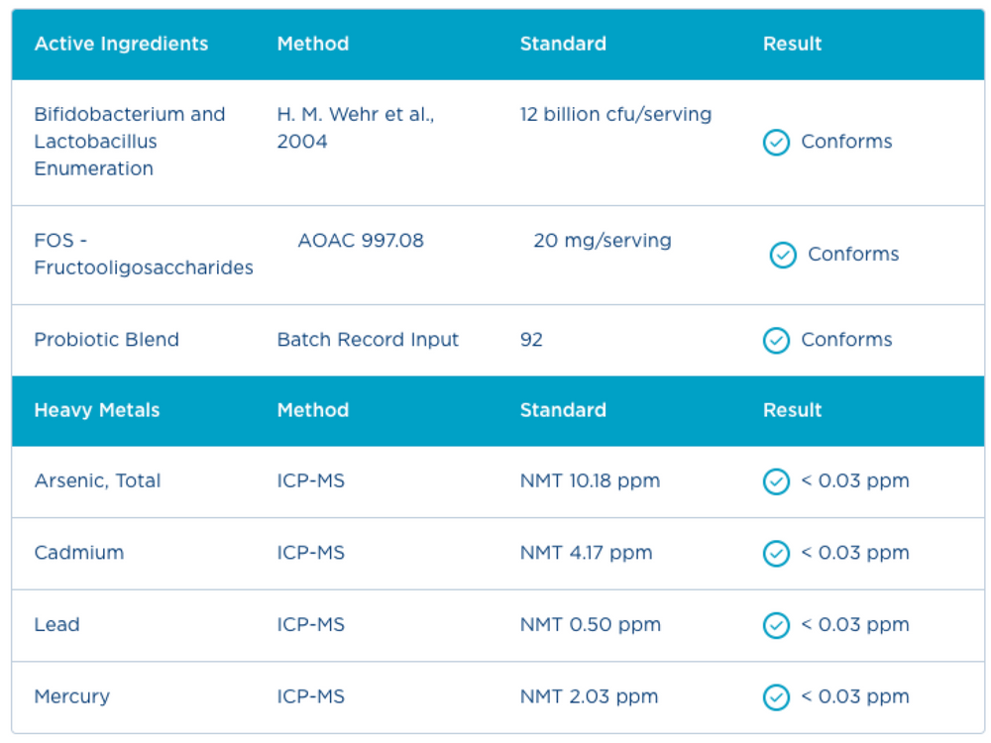Viewport: 991px width, 743px height.
Task: Click the checkmark icon in the FOS row
Action: 783,255
